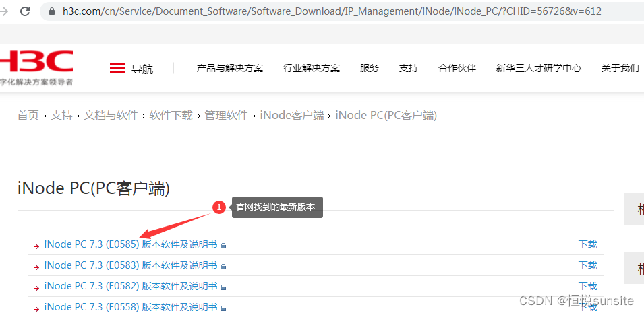
Task: Click the browser reload icon
Action: click(x=25, y=11)
